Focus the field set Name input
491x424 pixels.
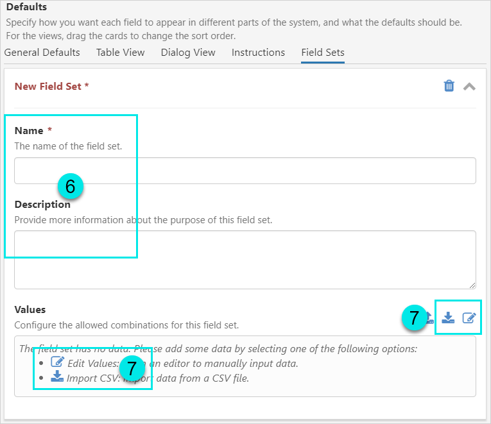point(245,171)
